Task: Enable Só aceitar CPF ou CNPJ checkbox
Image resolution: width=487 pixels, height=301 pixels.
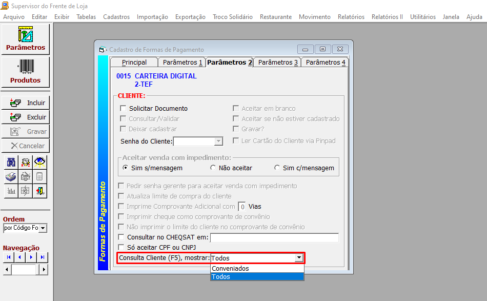Action: (121, 247)
